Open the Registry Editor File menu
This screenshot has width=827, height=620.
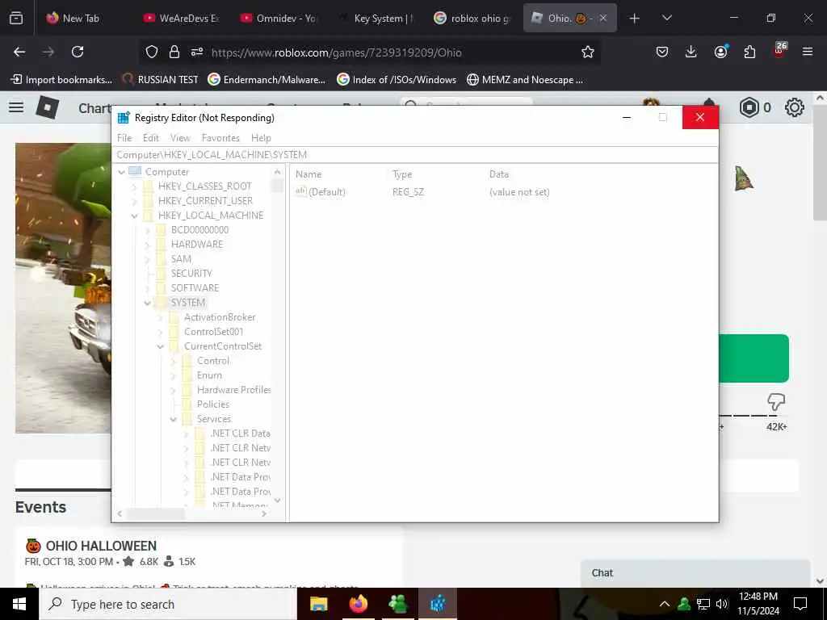[124, 137]
